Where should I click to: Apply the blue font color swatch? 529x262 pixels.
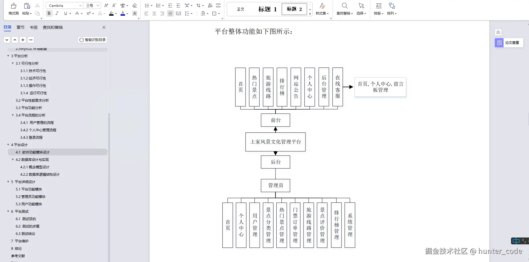pyautogui.click(x=123, y=13)
